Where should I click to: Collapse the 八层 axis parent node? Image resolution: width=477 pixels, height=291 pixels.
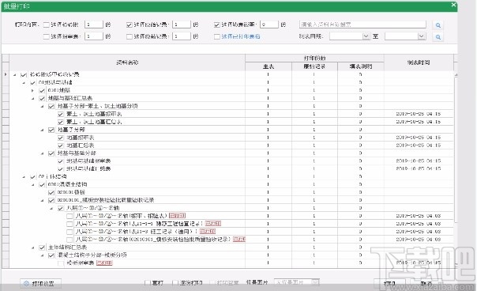(x=51, y=209)
